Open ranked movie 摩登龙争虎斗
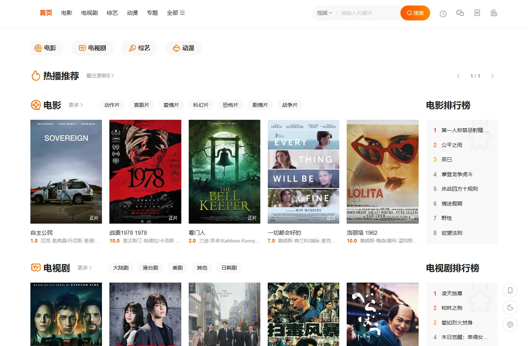Image resolution: width=528 pixels, height=346 pixels. pyautogui.click(x=457, y=174)
